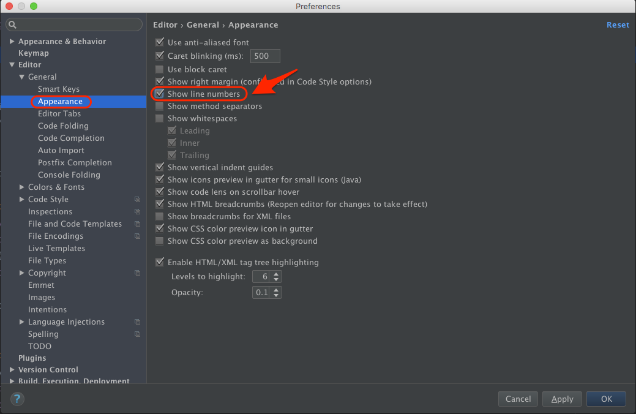Expand the Colors & Fonts node
This screenshot has width=636, height=414.
[x=21, y=187]
